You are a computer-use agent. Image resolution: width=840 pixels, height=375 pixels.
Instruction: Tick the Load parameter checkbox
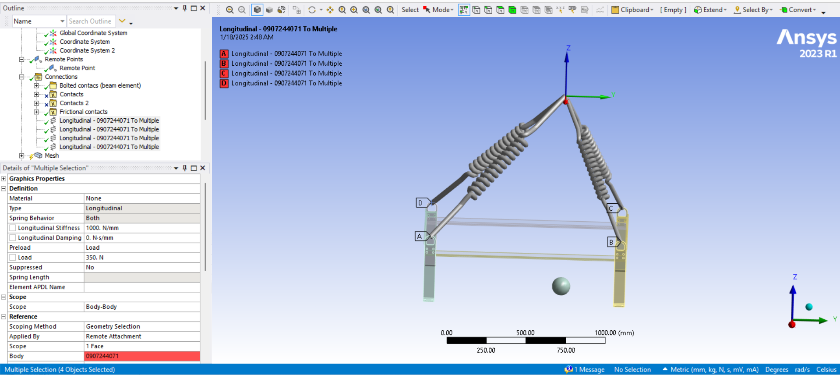tap(13, 258)
